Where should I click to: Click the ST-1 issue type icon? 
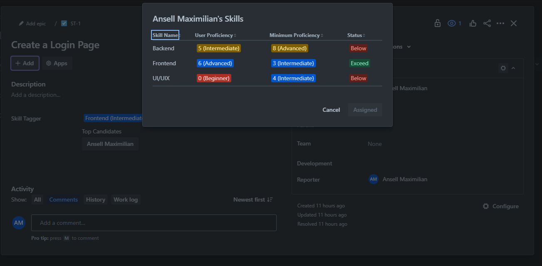[64, 23]
